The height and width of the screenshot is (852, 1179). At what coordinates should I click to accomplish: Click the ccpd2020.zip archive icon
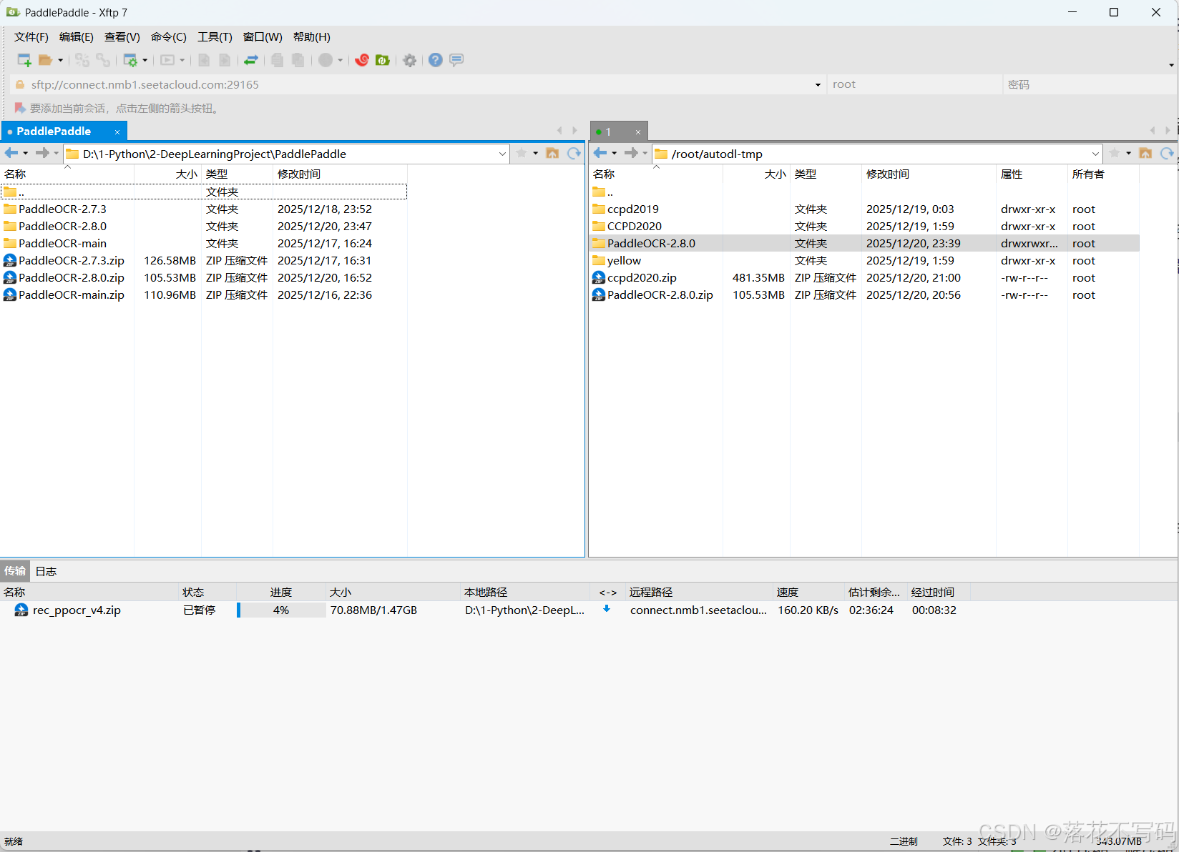599,277
